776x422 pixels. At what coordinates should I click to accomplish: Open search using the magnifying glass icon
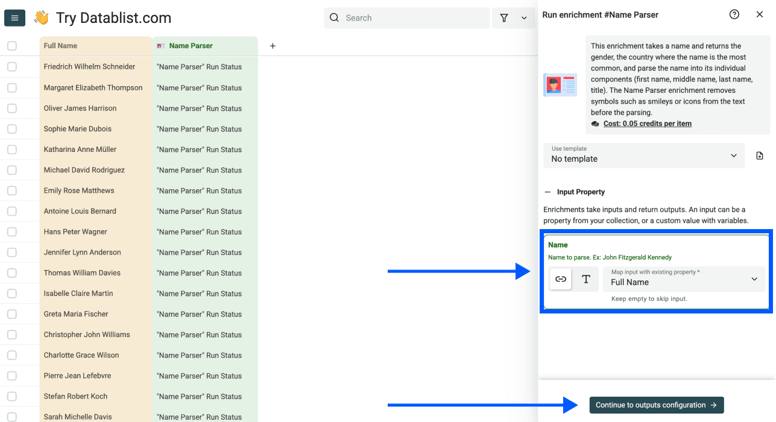pyautogui.click(x=334, y=17)
